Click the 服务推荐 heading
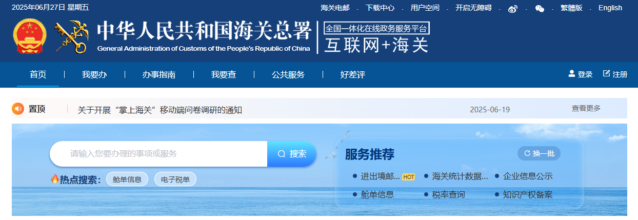Screen dimensions: 638x220 point(370,154)
